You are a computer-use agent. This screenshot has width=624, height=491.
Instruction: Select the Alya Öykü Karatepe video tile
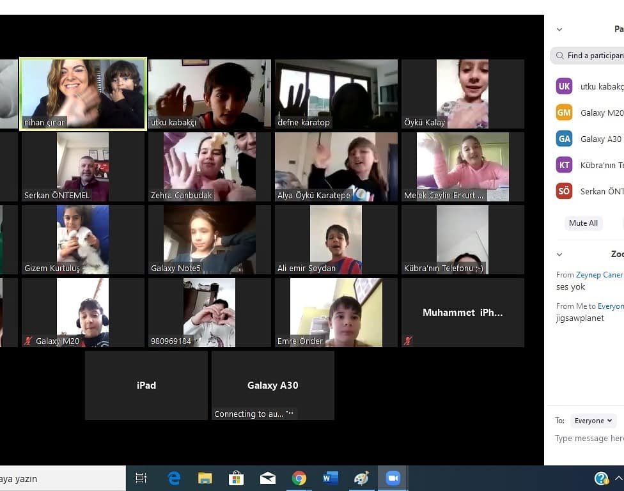336,167
